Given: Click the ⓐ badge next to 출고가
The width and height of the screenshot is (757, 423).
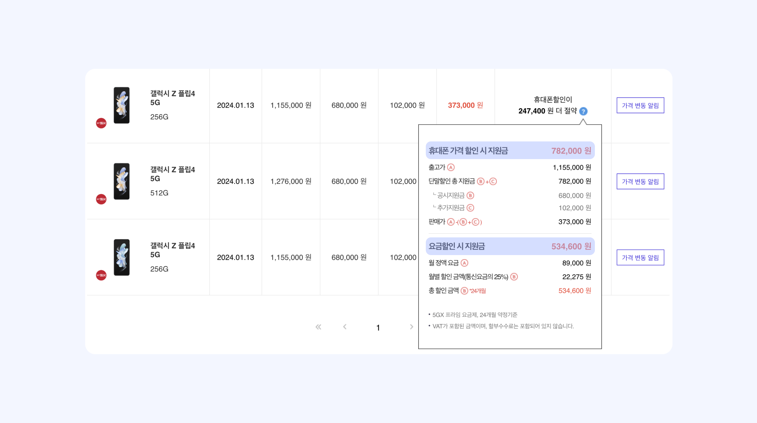Looking at the screenshot, I should coord(451,168).
